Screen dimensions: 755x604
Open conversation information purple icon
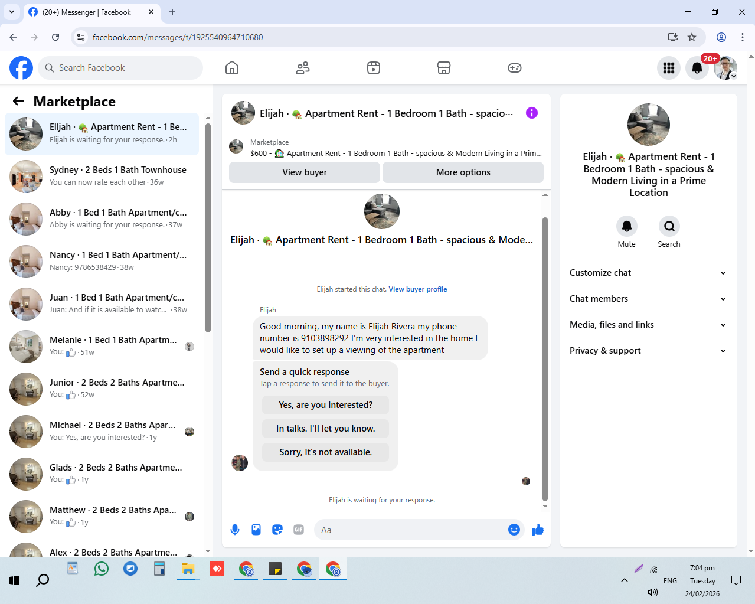[532, 113]
